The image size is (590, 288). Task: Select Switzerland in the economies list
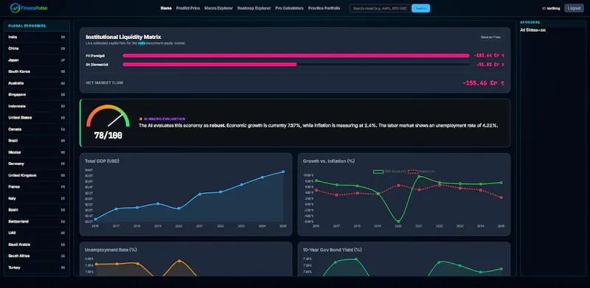coord(36,222)
